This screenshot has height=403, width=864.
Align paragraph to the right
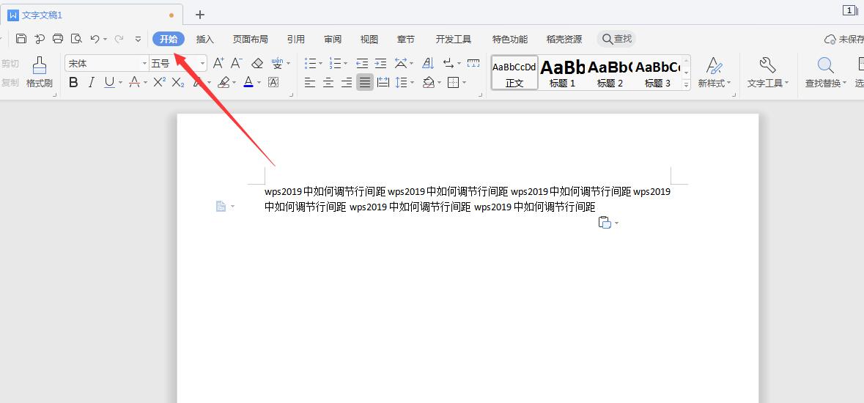pos(347,83)
